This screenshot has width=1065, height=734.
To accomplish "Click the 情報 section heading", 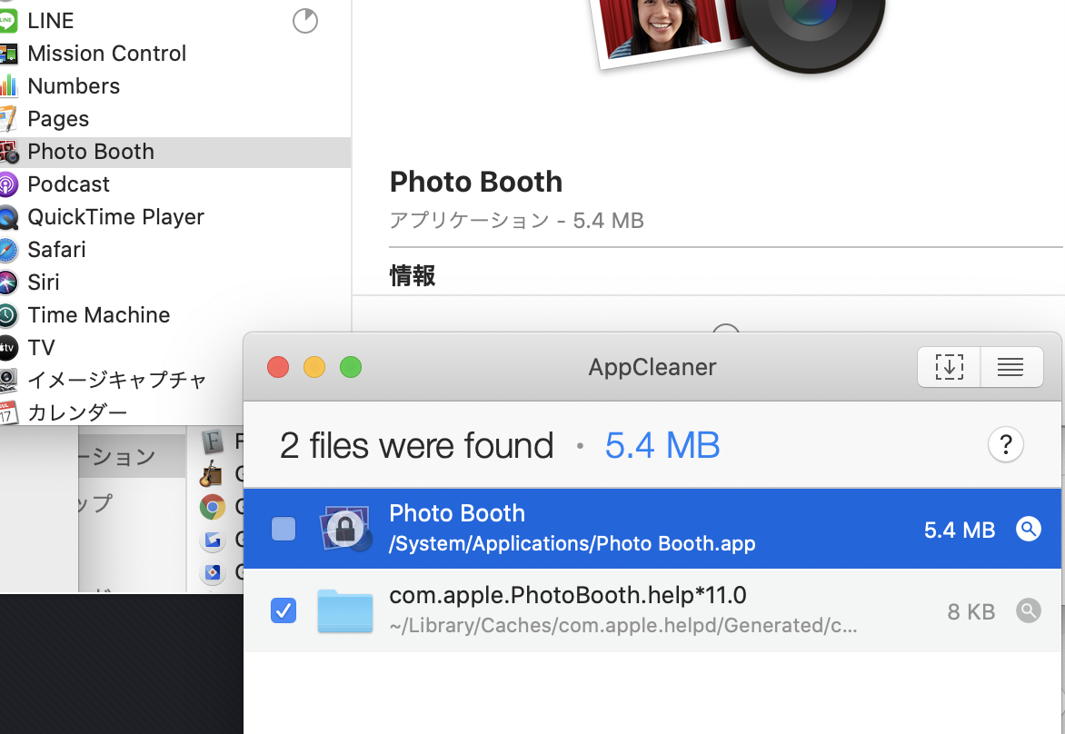I will [x=413, y=275].
